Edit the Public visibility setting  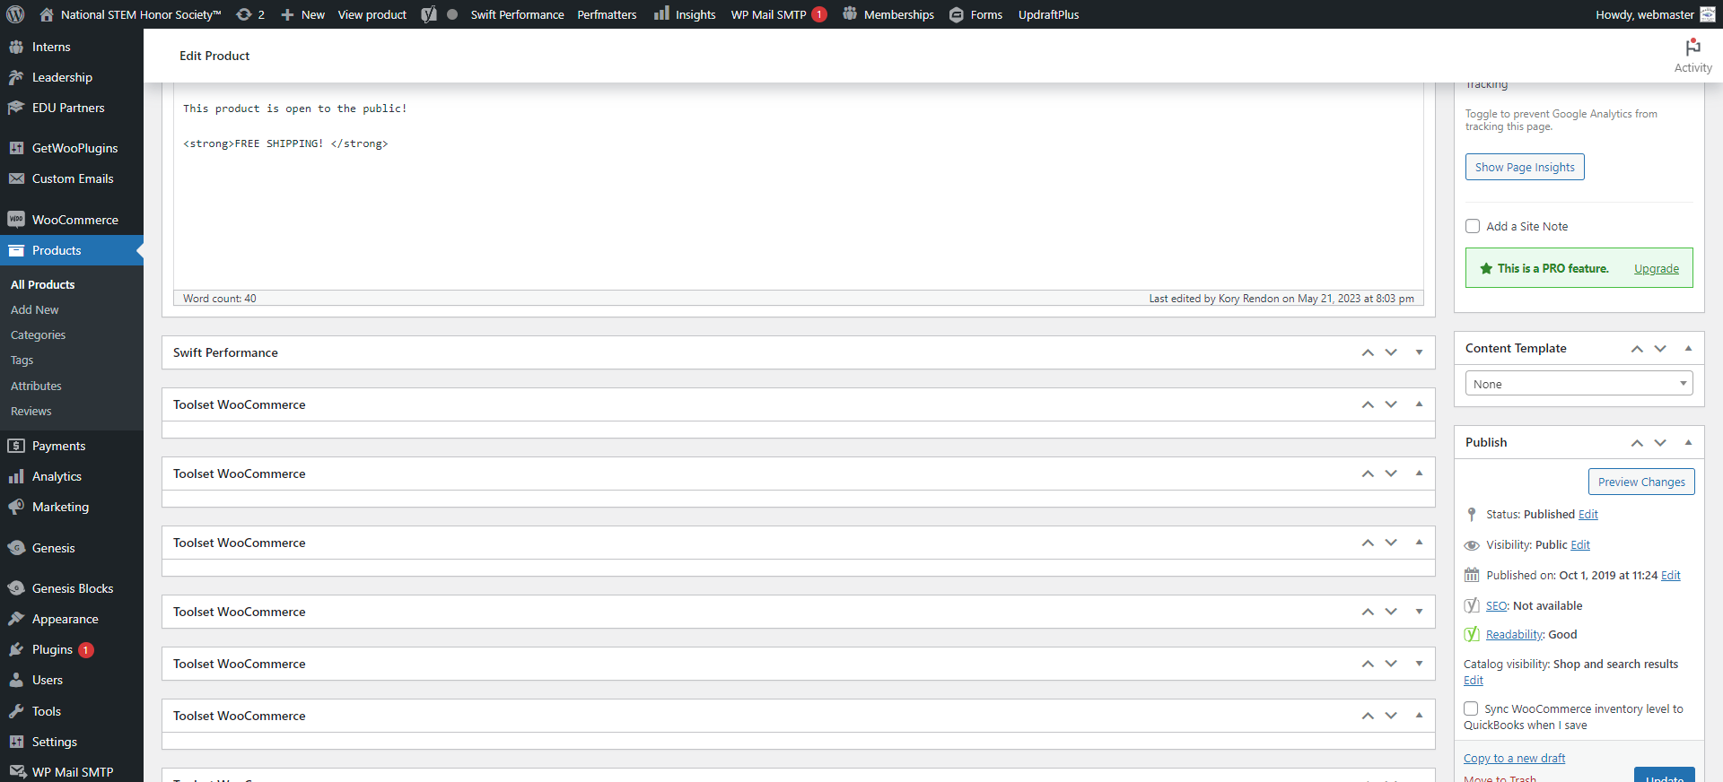point(1579,544)
